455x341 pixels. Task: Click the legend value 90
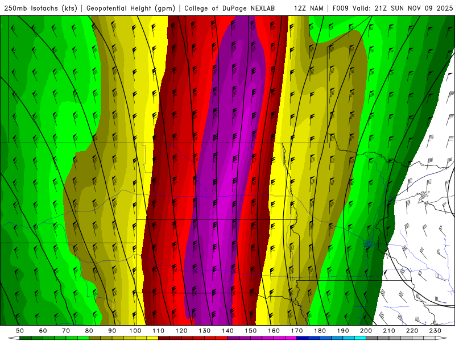(x=112, y=331)
